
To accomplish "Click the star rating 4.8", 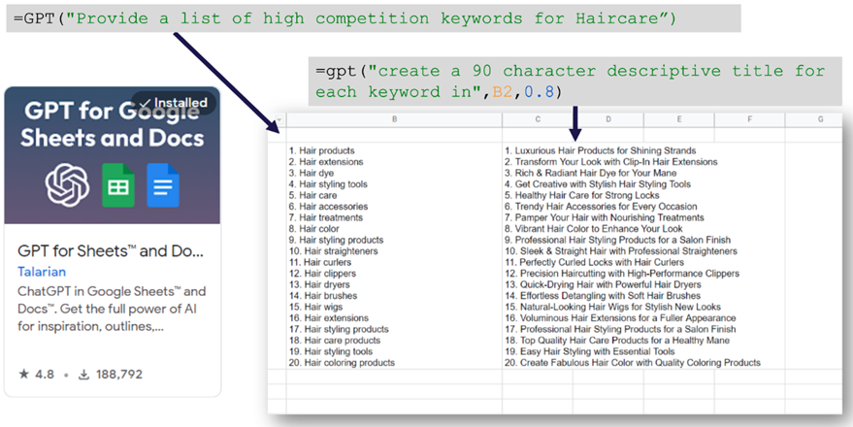I will (37, 375).
